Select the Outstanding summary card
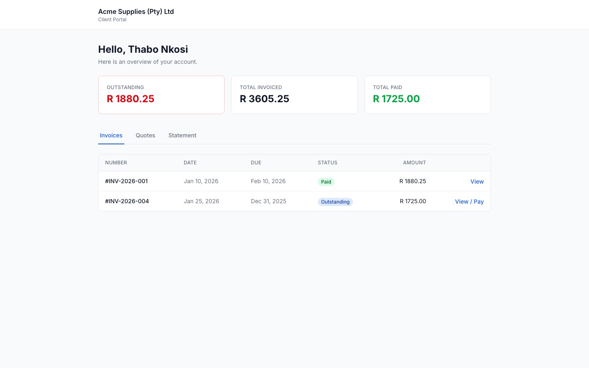 pos(161,95)
